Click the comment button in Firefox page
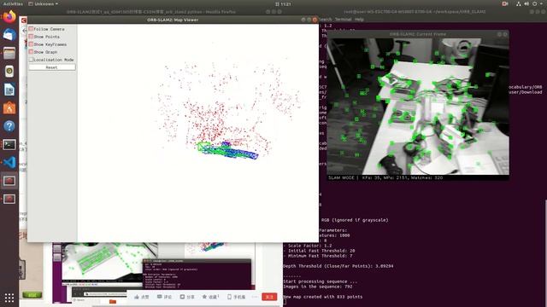547x307 pixels. click(x=165, y=297)
